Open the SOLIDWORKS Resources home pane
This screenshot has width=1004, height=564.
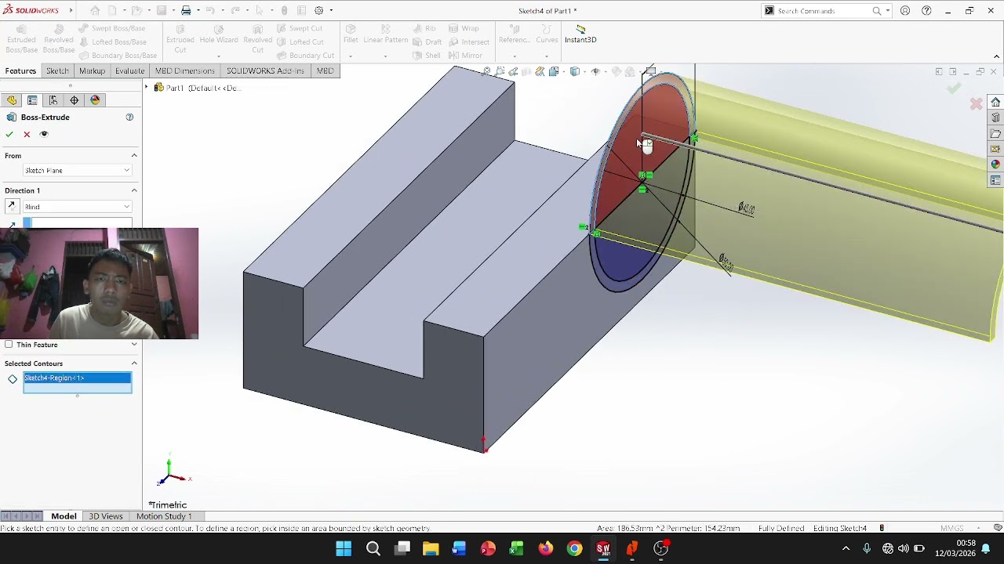coord(995,103)
